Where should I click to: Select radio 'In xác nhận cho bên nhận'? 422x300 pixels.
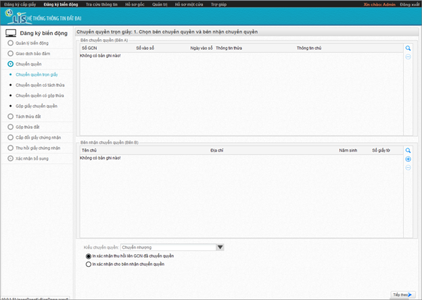tap(89, 264)
